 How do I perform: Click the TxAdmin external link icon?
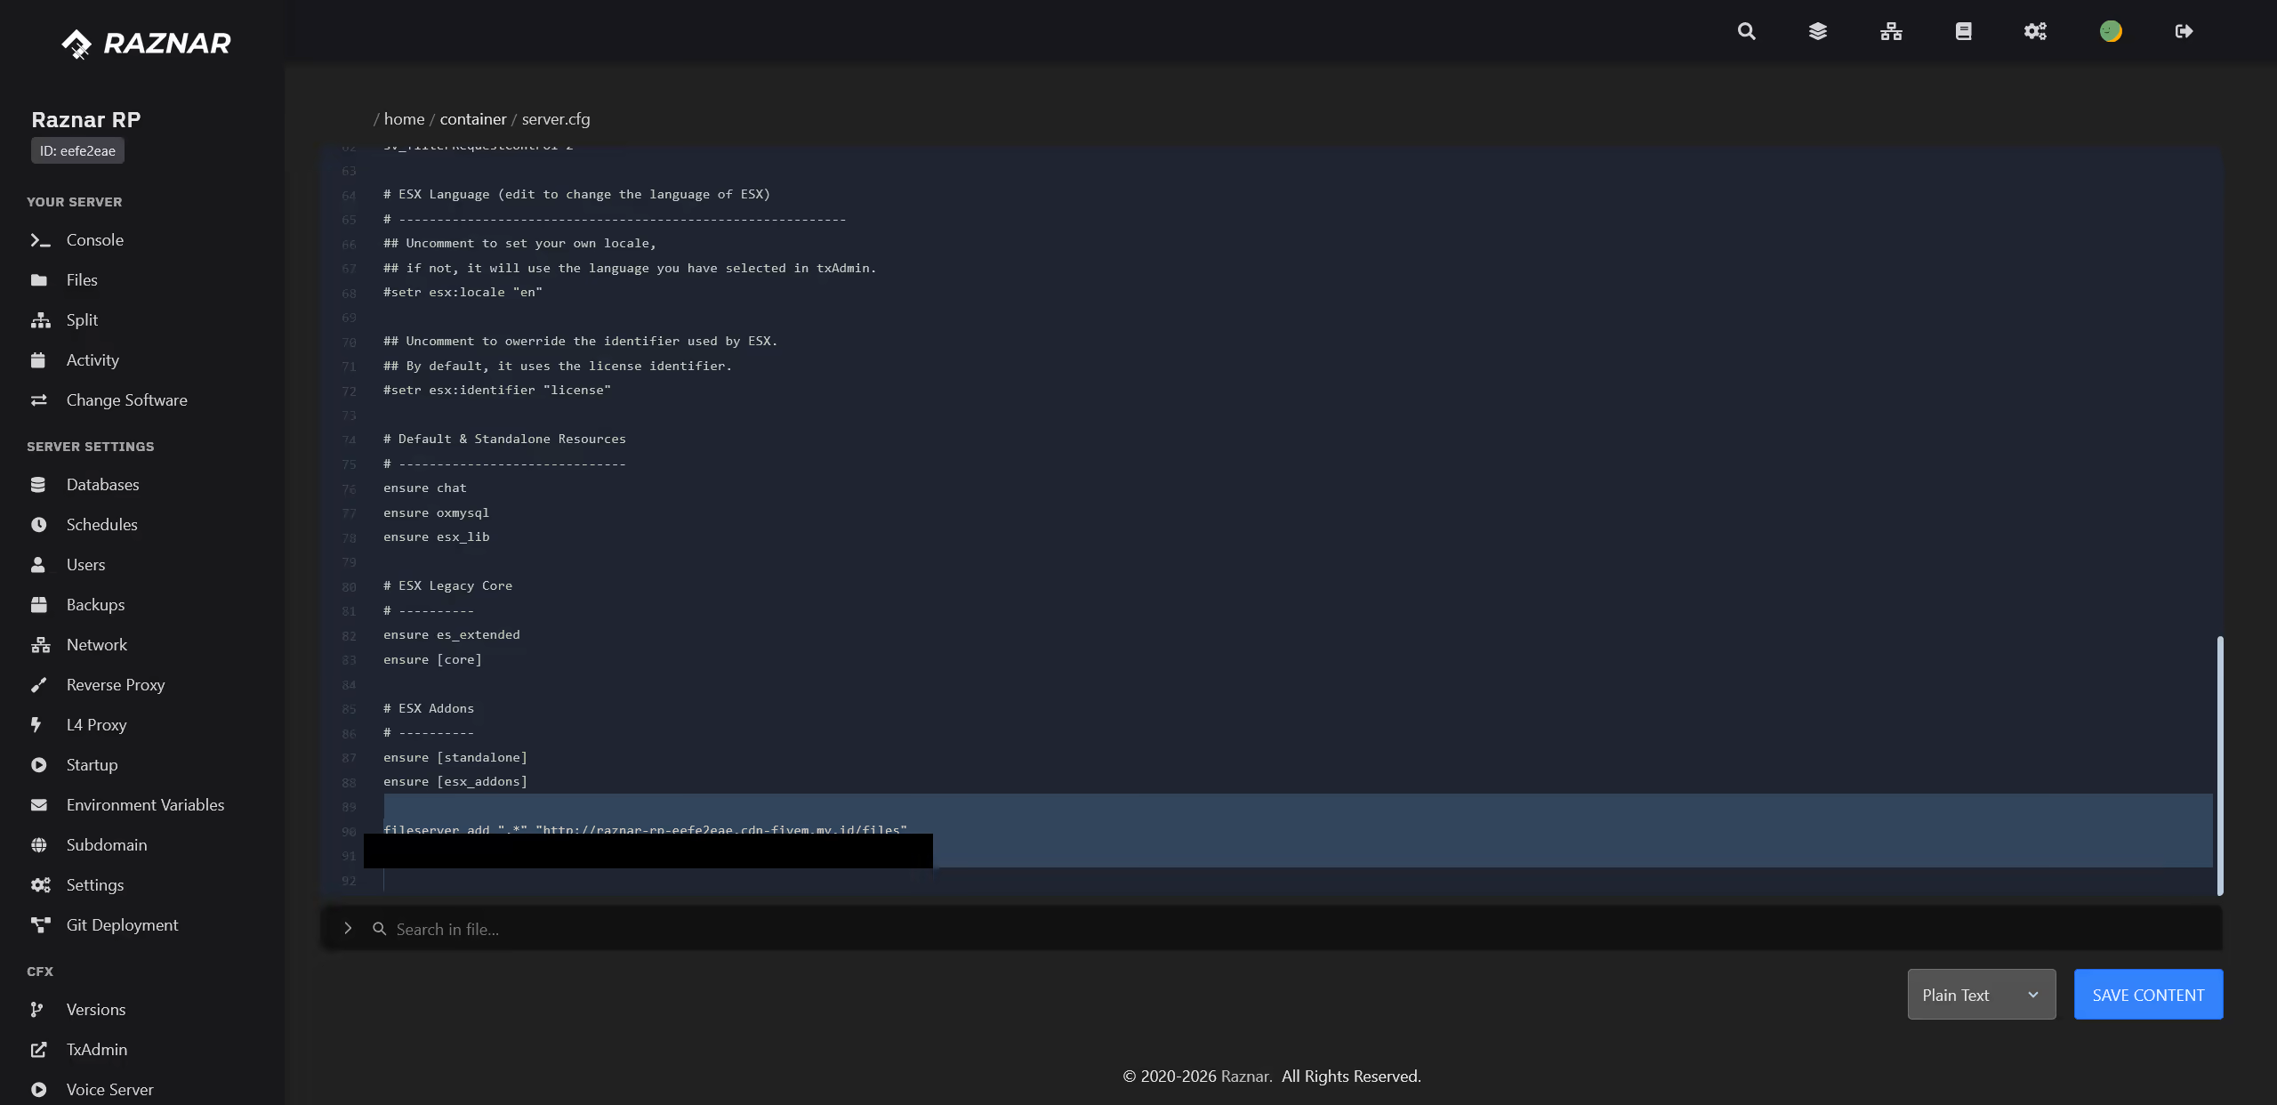click(x=38, y=1049)
